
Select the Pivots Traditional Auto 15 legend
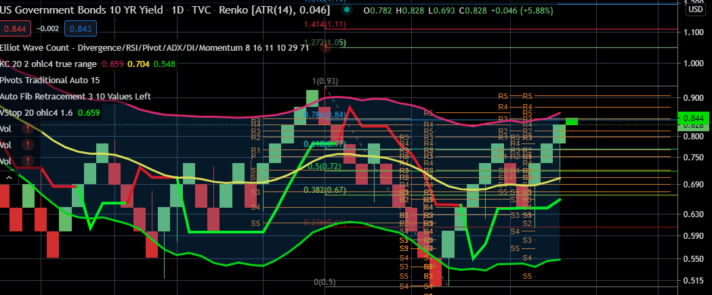click(50, 81)
